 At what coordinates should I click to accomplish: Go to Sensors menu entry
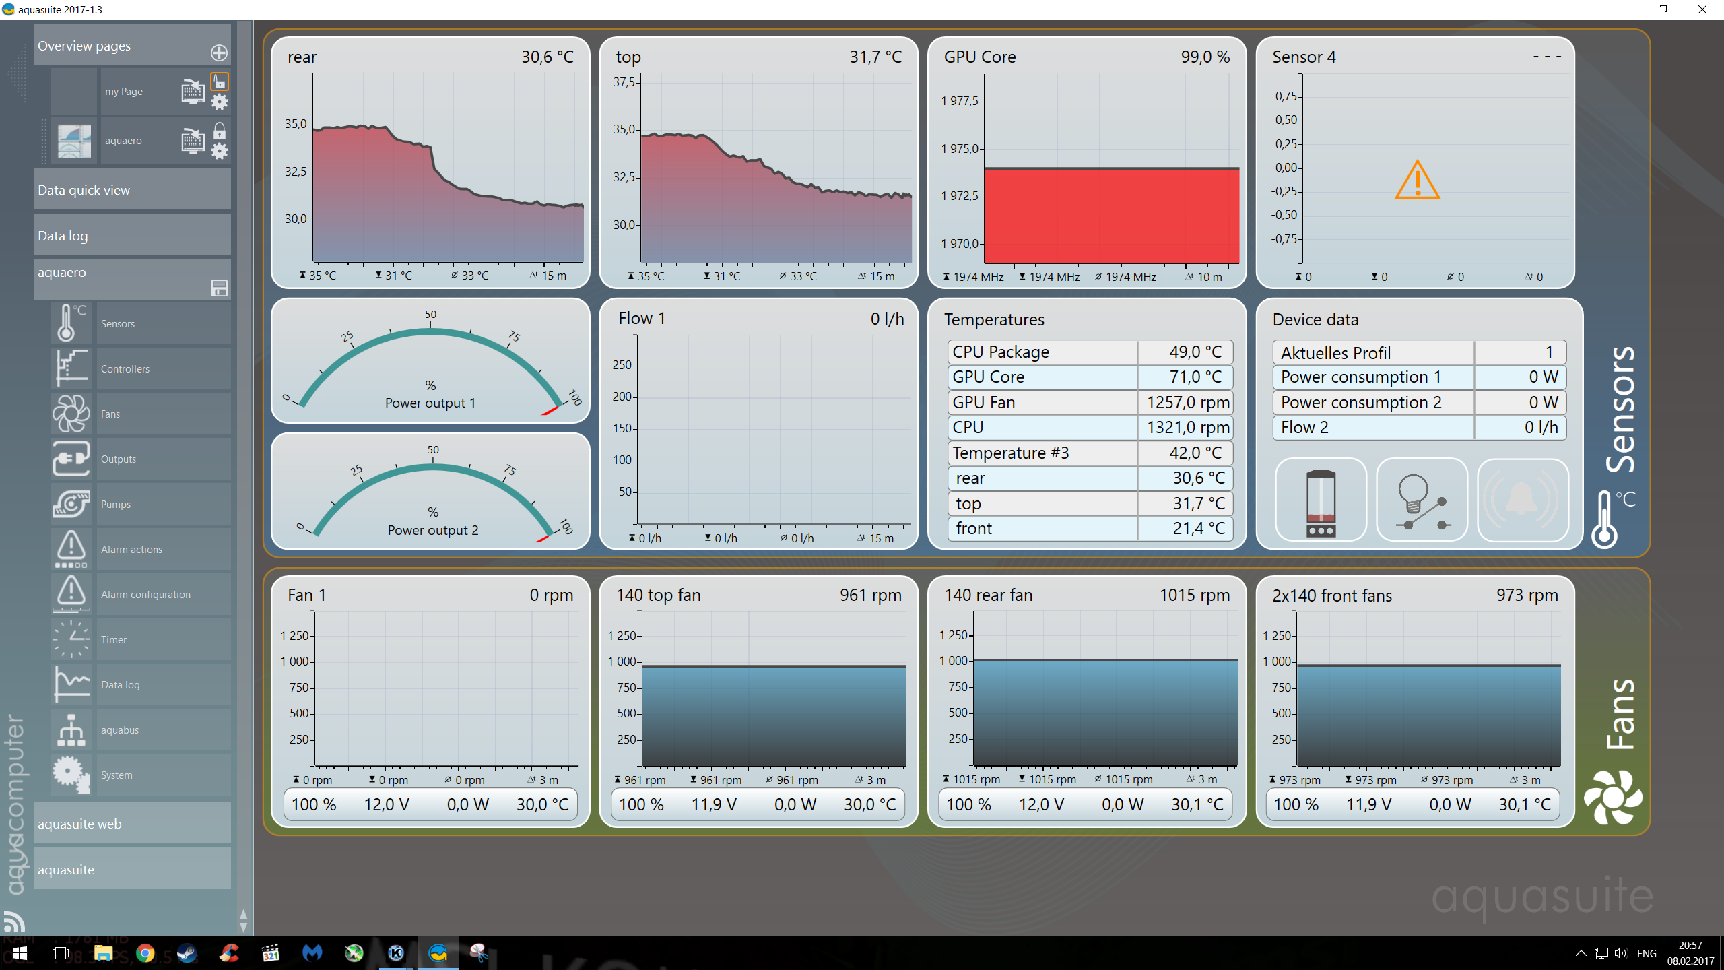[x=164, y=324]
